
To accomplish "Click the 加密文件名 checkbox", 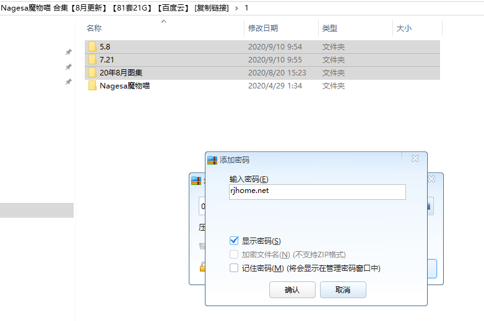I will (x=234, y=254).
